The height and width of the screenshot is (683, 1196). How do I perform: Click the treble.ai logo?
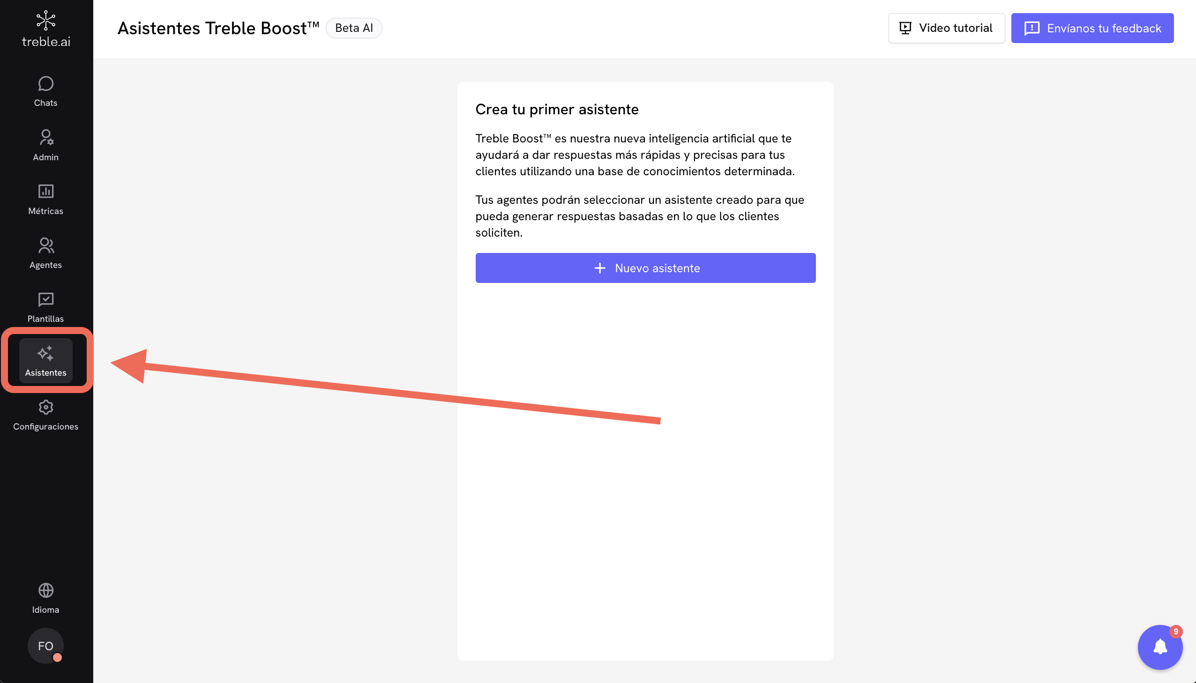[x=46, y=29]
